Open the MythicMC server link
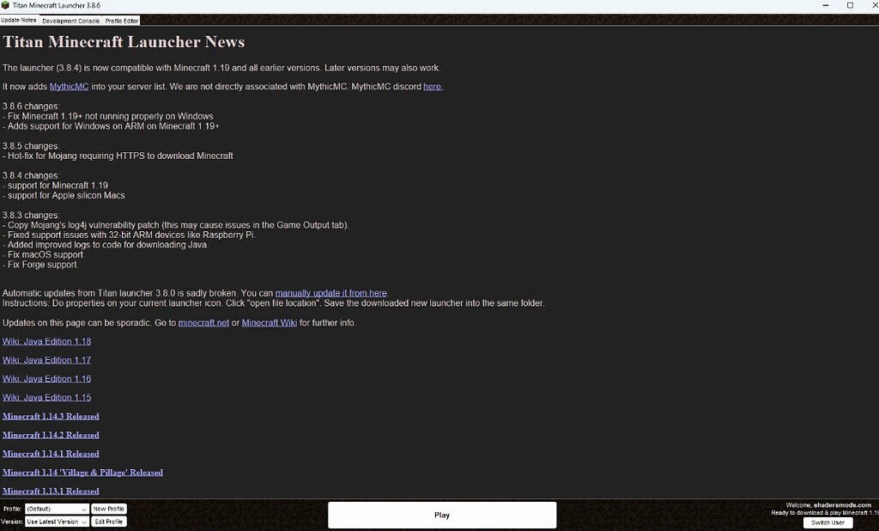 [x=69, y=87]
